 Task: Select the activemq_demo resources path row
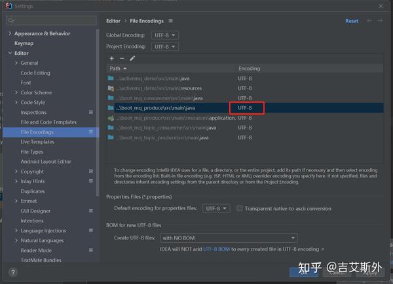245,88
